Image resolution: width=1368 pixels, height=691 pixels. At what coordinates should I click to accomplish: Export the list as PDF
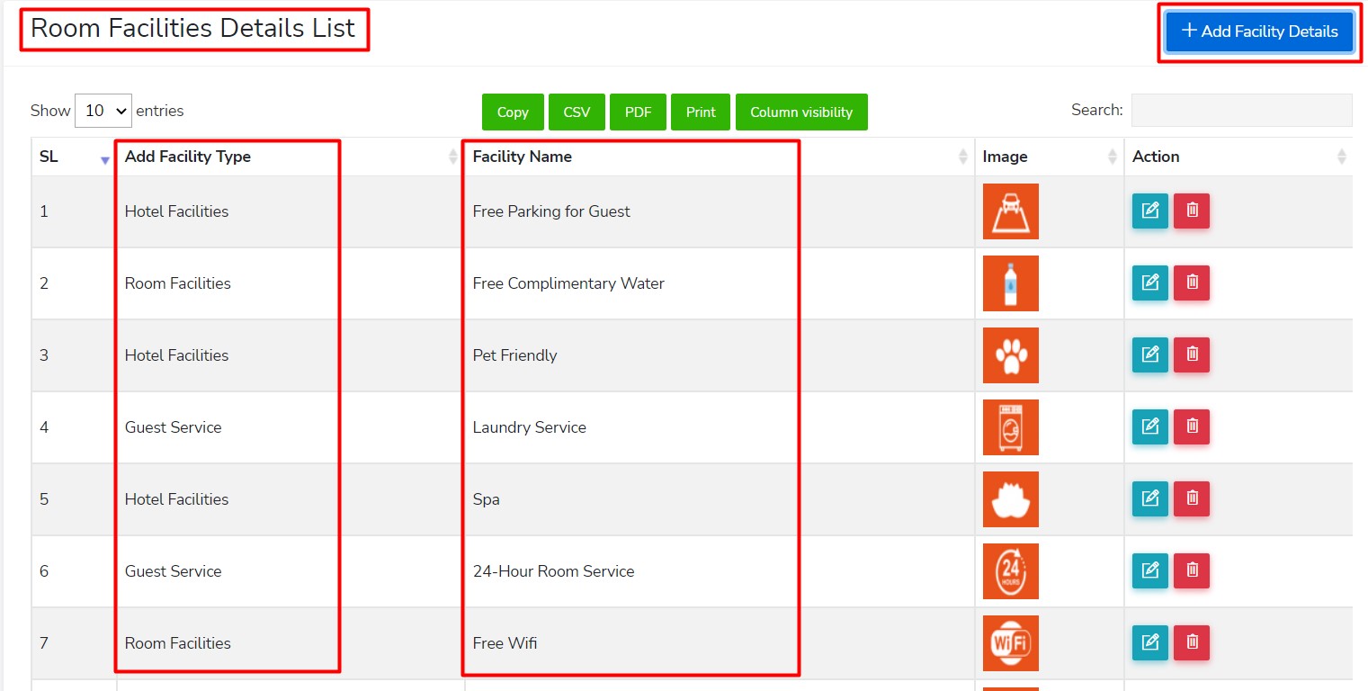pos(638,112)
